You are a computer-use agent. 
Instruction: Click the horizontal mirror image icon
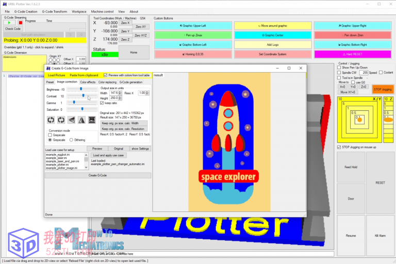point(81,120)
